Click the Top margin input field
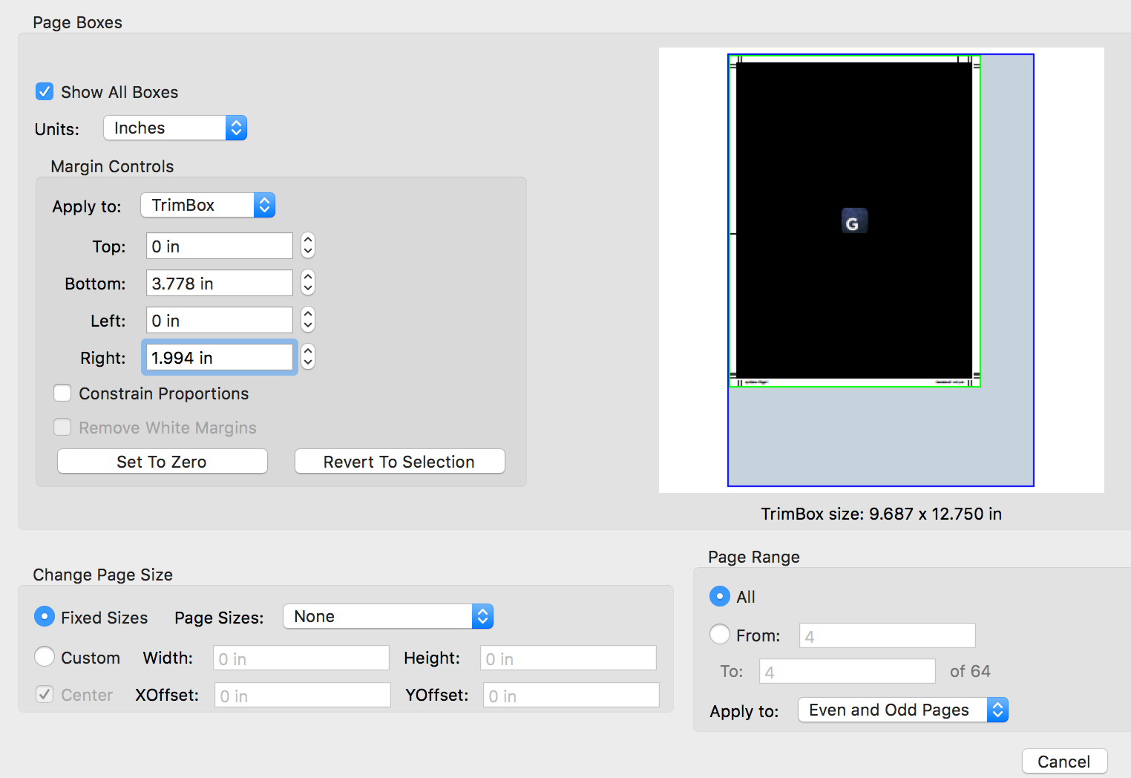Screen dimensions: 1131x778 pyautogui.click(x=220, y=246)
